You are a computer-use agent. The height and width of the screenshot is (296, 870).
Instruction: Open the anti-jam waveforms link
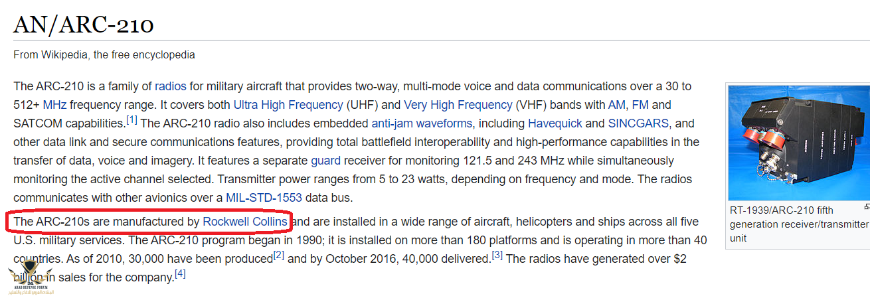tap(422, 123)
